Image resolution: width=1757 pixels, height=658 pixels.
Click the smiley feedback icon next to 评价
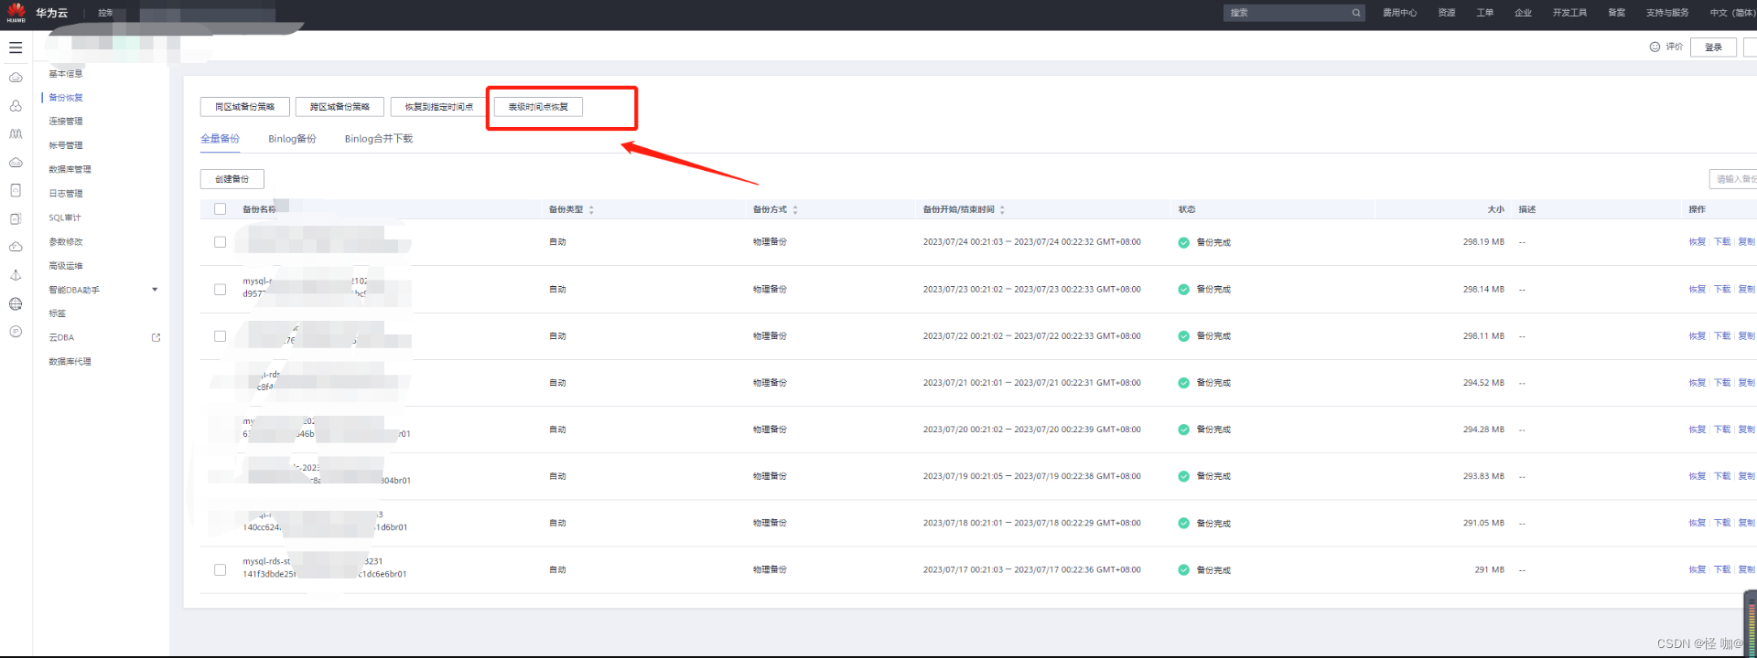pyautogui.click(x=1655, y=47)
